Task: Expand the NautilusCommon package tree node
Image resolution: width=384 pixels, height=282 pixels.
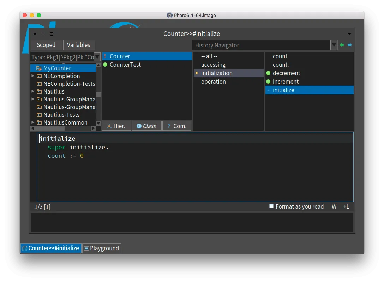Action: click(33, 122)
